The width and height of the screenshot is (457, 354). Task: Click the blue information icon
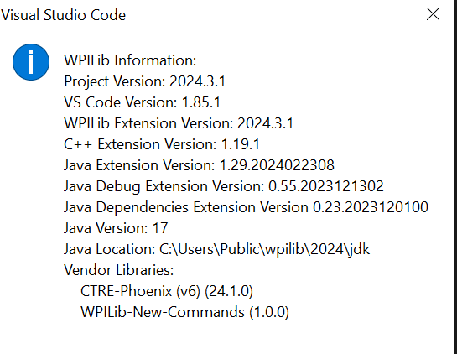(31, 62)
